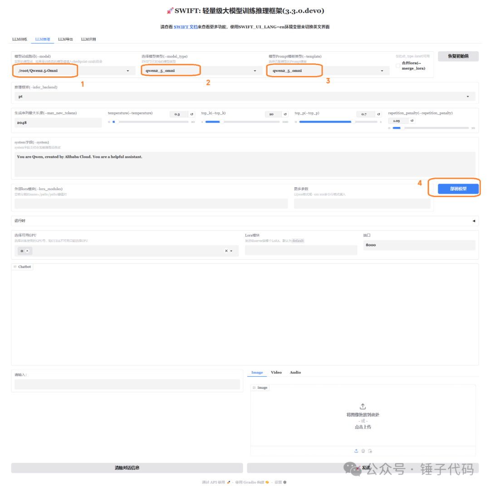Screen dimensions: 490x489
Task: Open the 通过 API 使用 footer link
Action: click(216, 482)
